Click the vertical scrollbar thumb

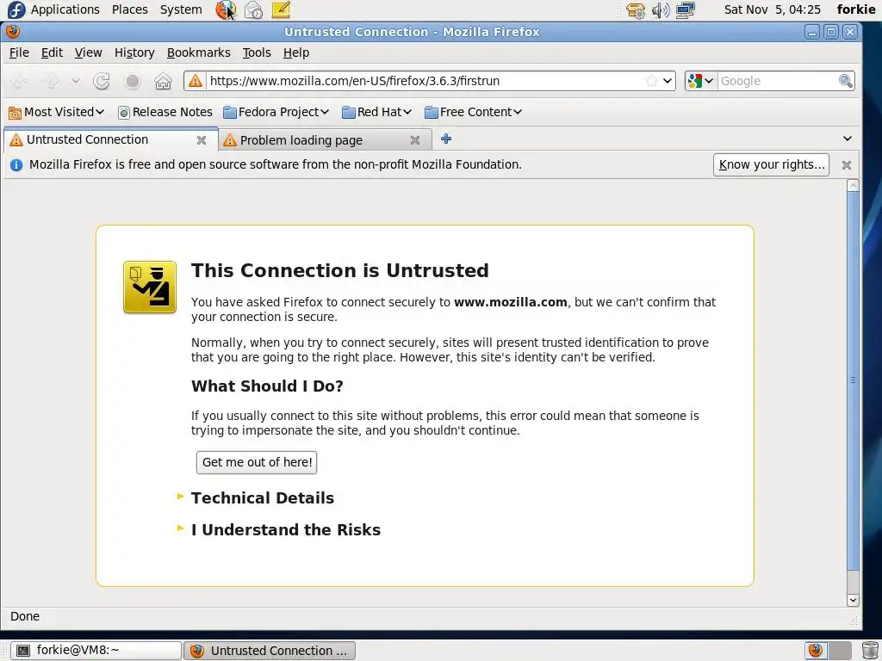coord(853,380)
